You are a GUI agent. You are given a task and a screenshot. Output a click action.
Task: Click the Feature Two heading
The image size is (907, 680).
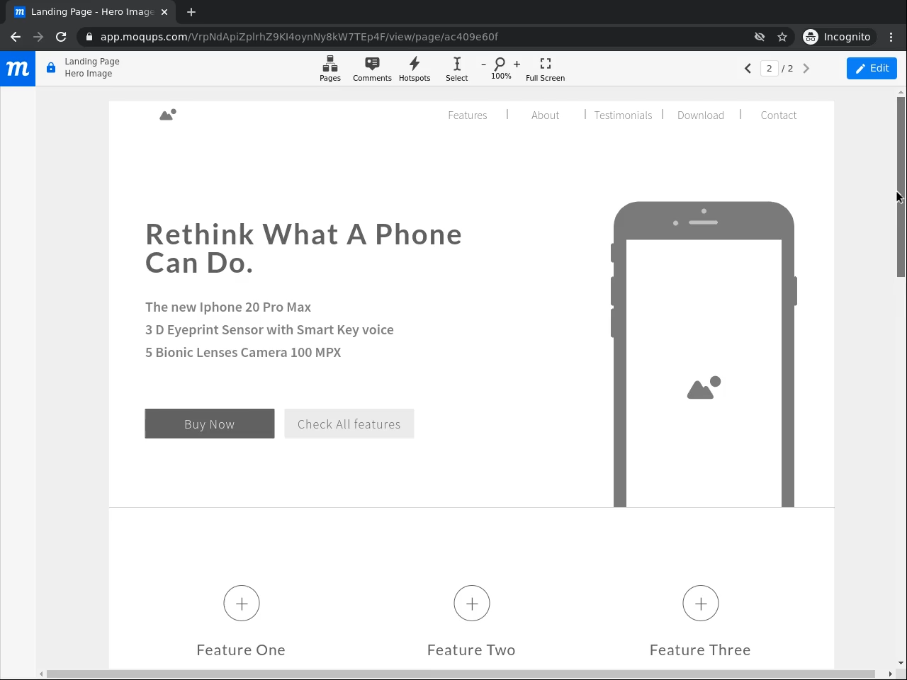click(471, 650)
